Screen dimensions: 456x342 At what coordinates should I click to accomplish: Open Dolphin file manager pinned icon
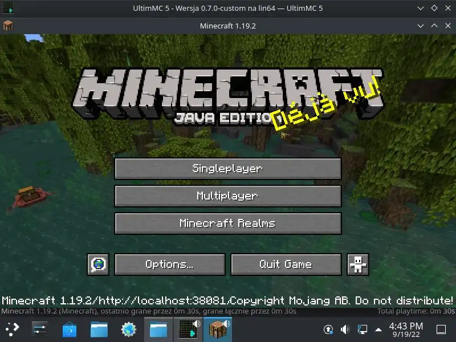(x=99, y=329)
